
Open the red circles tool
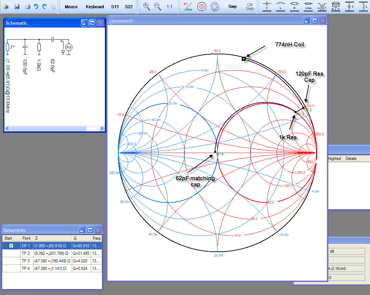pyautogui.click(x=201, y=7)
